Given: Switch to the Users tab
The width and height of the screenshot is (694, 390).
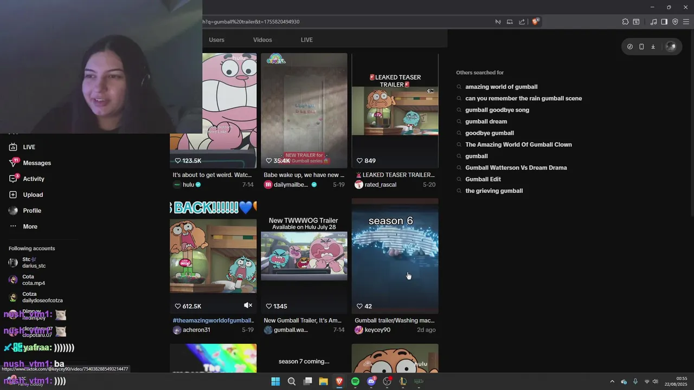Looking at the screenshot, I should pos(216,40).
